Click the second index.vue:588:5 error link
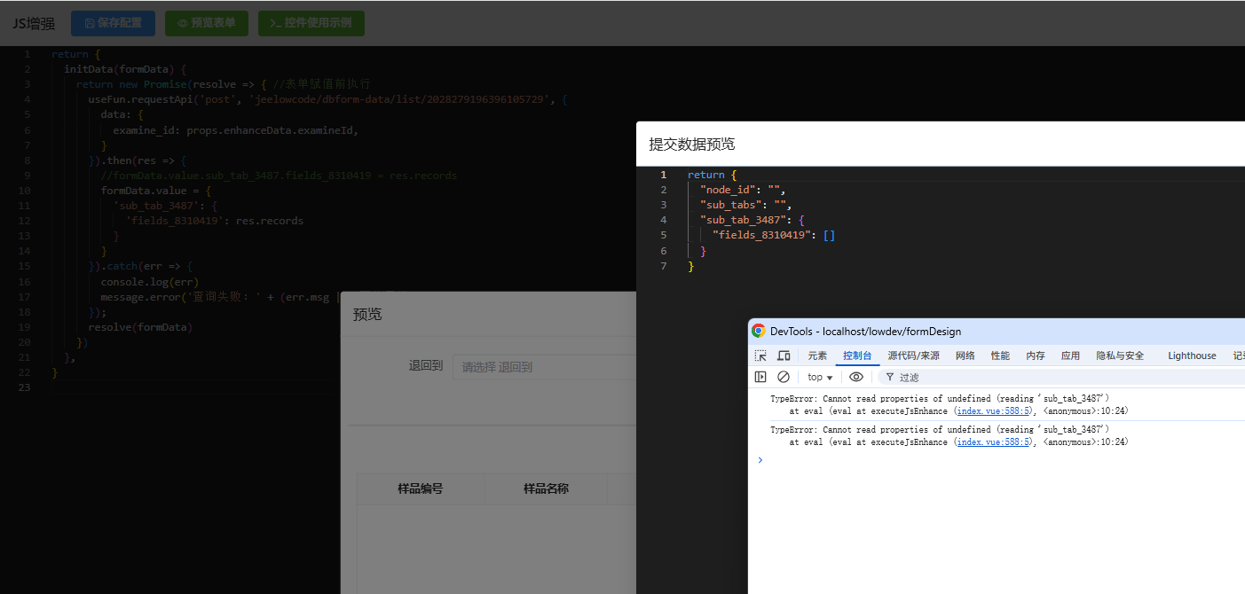Screen dimensions: 1245x594 click(994, 442)
